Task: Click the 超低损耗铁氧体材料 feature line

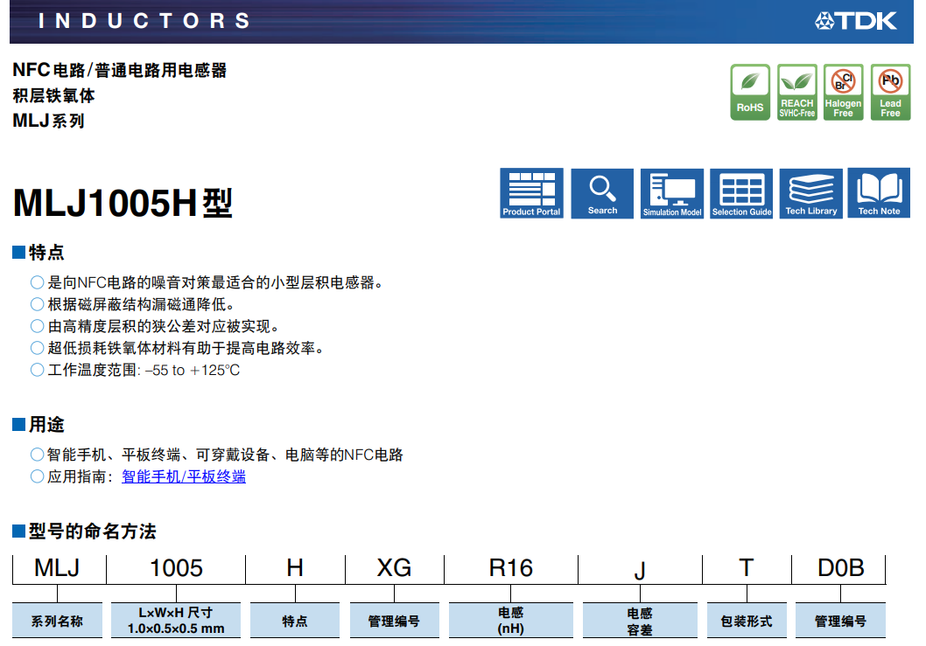Action: [x=186, y=348]
